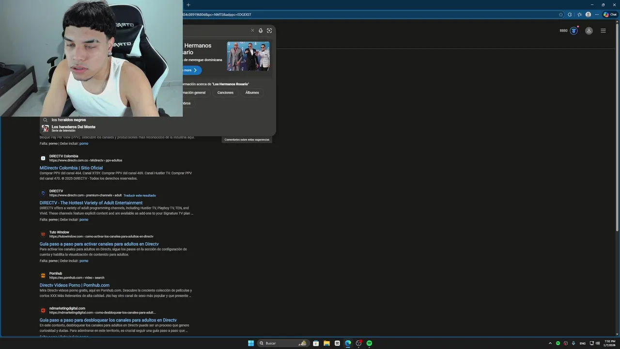620x349 pixels.
Task: Open File Explorer from taskbar
Action: pos(326,343)
